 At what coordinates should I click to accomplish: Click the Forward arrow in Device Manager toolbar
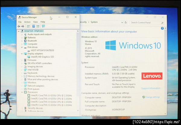click(x=23, y=26)
